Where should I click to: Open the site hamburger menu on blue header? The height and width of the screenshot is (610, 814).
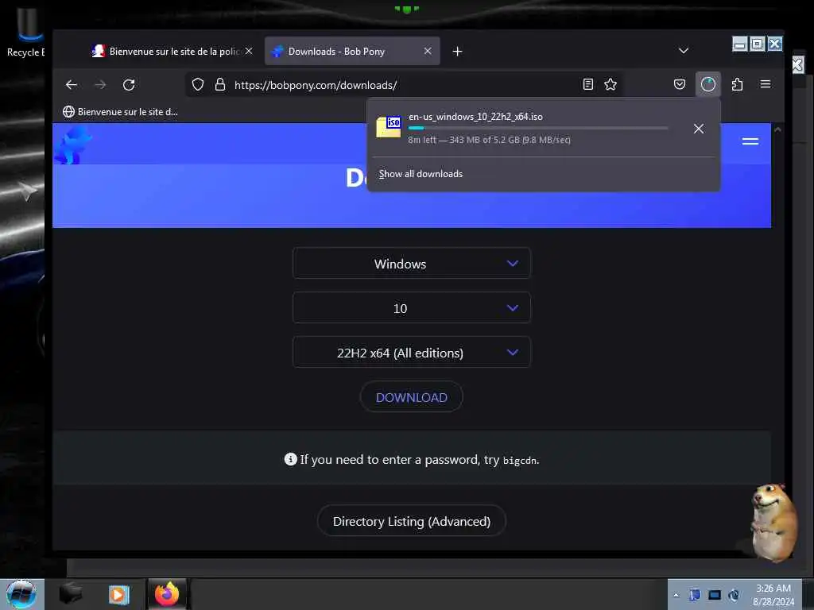coord(750,141)
